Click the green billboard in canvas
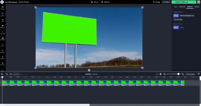This screenshot has width=201, height=106. [x=69, y=29]
